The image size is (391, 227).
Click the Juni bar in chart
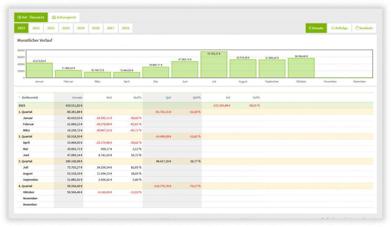[185, 70]
